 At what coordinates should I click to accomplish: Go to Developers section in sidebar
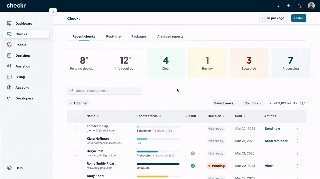pos(24,98)
